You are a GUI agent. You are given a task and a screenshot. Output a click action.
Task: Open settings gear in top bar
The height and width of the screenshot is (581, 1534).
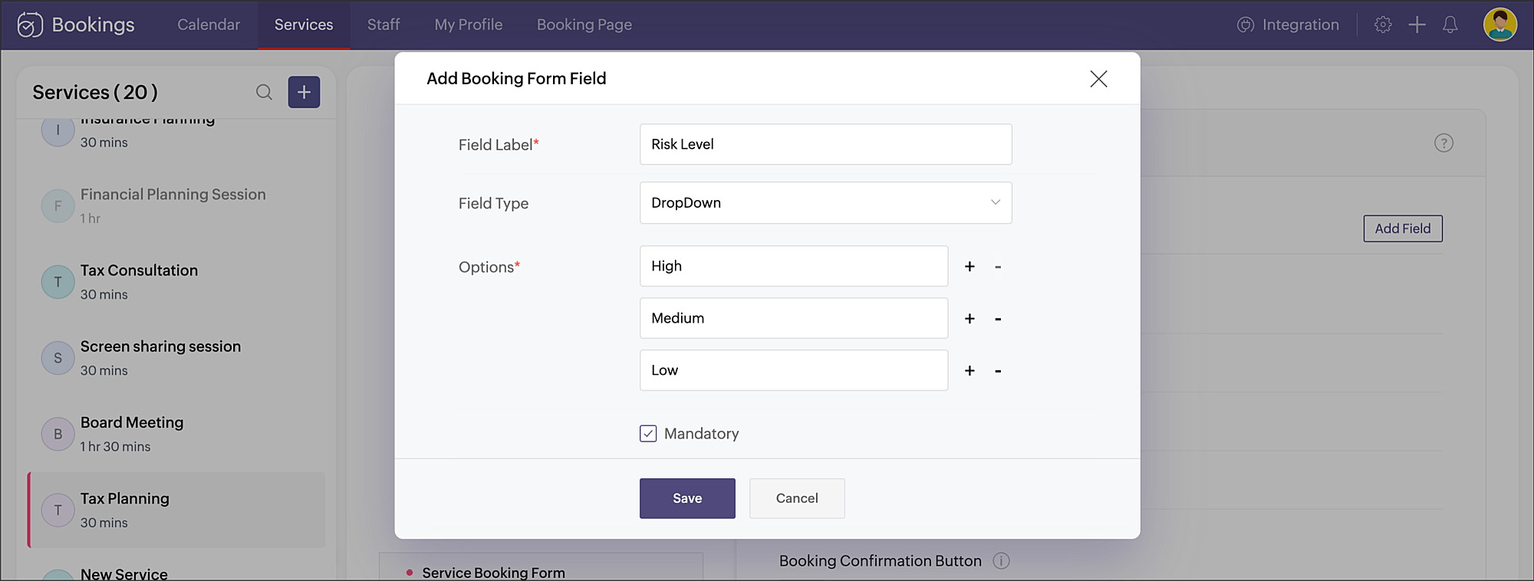point(1383,25)
